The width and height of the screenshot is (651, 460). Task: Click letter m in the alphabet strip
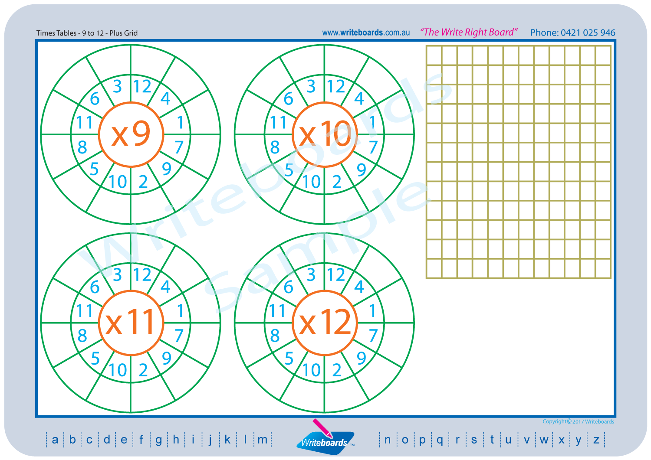(x=263, y=440)
